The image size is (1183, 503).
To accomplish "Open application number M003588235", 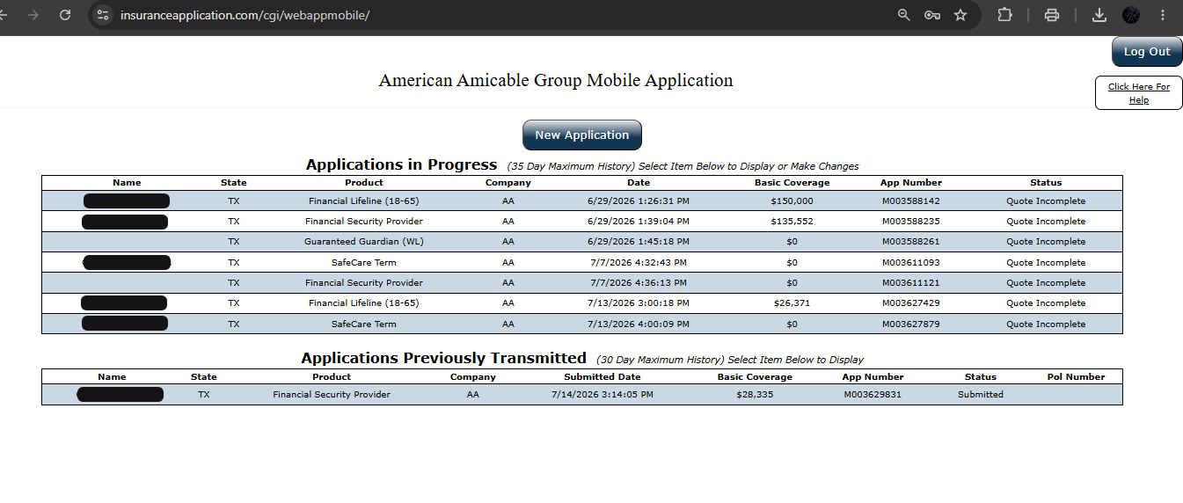I will coord(910,221).
